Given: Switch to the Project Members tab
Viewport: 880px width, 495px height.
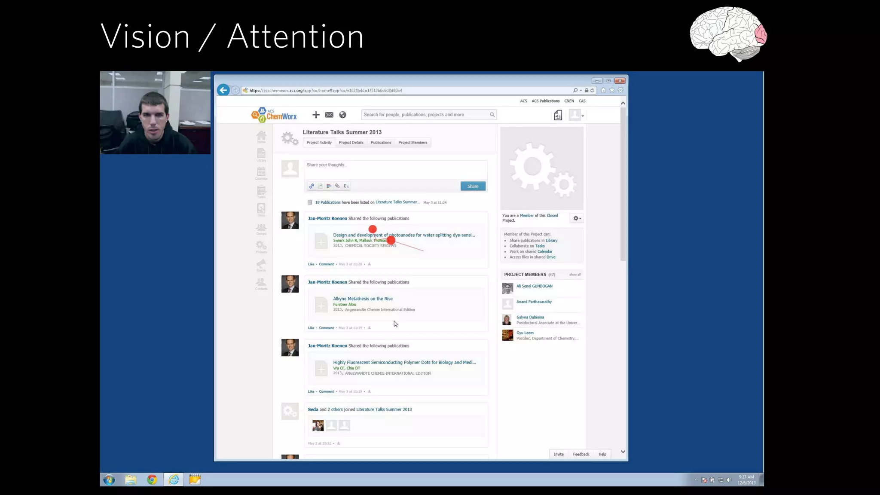Looking at the screenshot, I should click(x=412, y=143).
